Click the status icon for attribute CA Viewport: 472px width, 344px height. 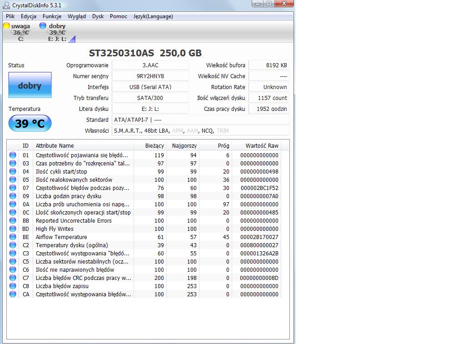[x=13, y=294]
